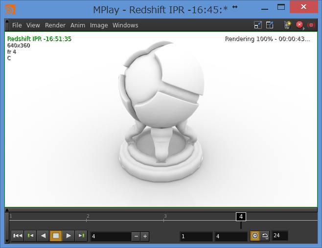Click the rendered shader ball image

tap(161, 112)
